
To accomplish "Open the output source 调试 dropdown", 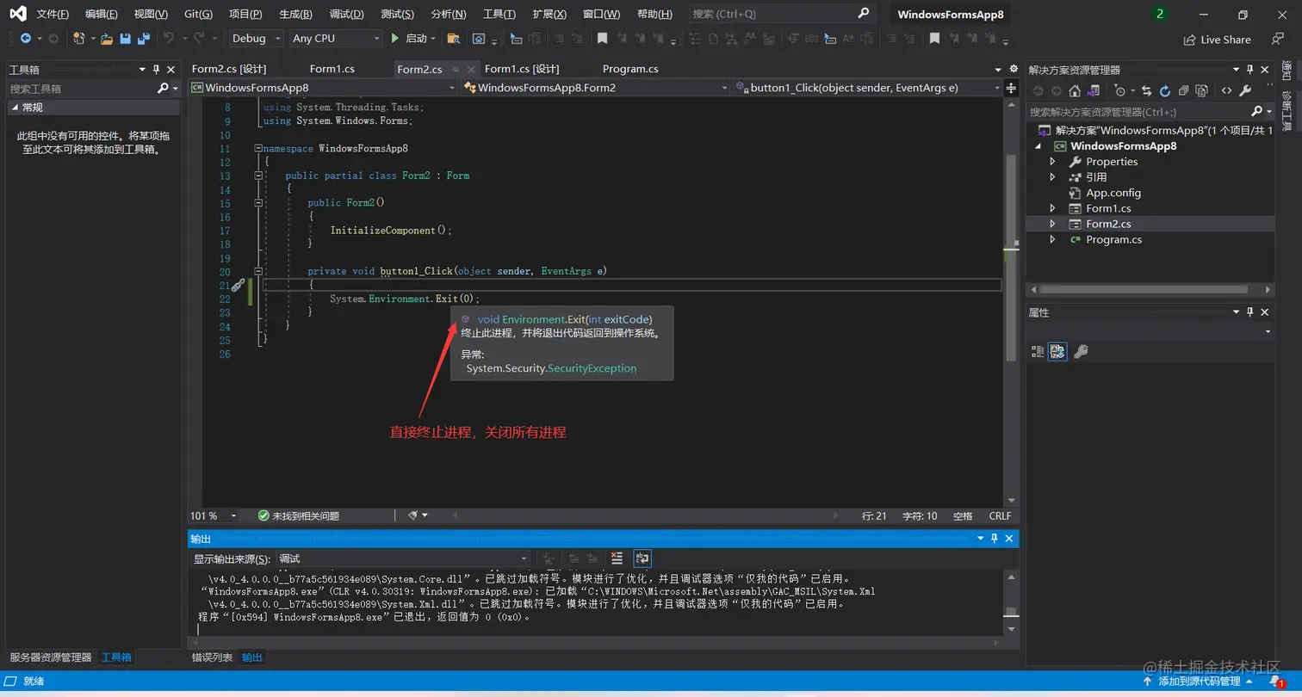I will click(403, 559).
